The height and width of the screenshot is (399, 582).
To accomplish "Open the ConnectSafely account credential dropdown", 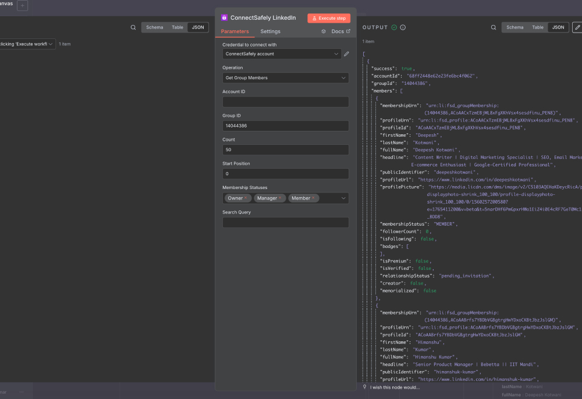I will (x=281, y=54).
